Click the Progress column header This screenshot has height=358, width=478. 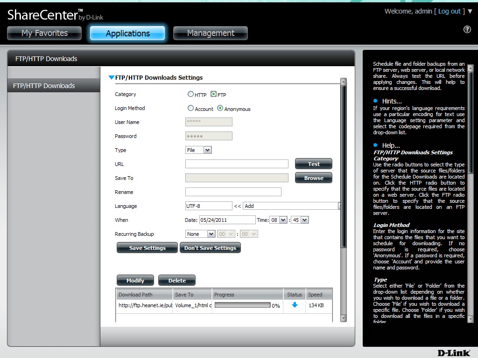coord(247,295)
